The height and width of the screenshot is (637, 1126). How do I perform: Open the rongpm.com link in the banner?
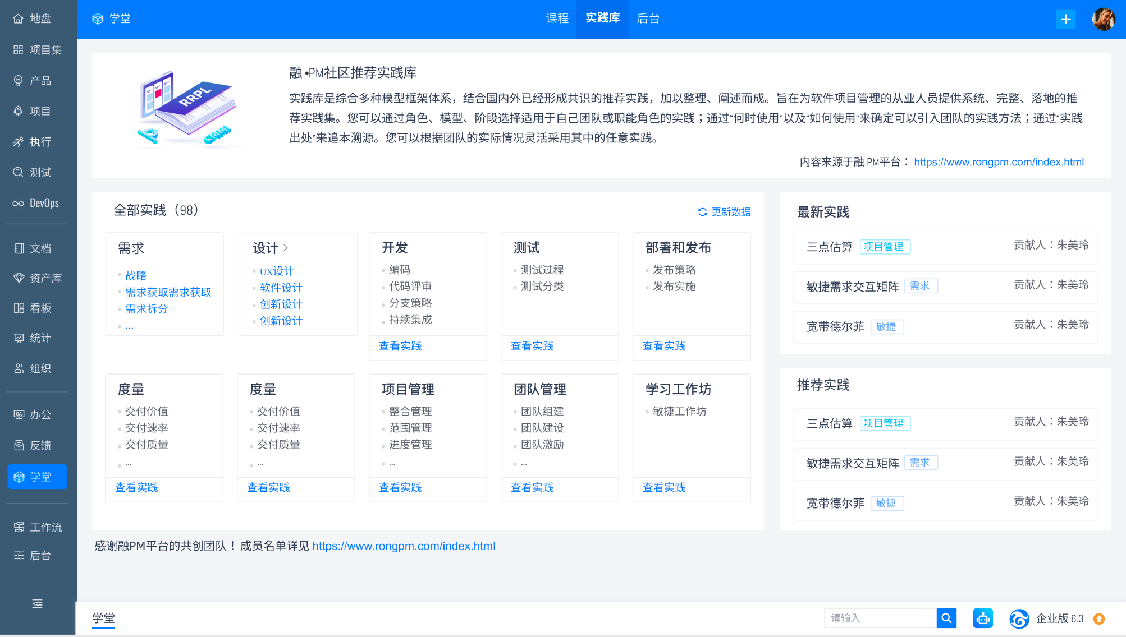click(x=999, y=162)
